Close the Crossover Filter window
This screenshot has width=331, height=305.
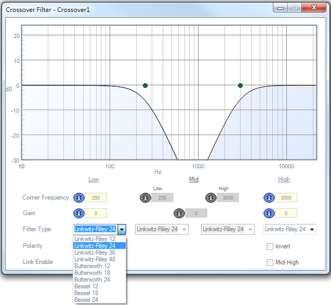pyautogui.click(x=314, y=8)
